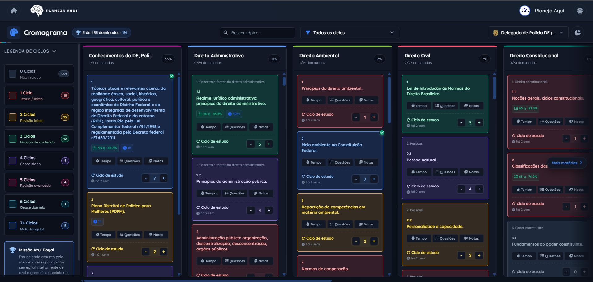Open Questões for Princípios da administração pública
This screenshot has width=593, height=282.
tap(235, 193)
